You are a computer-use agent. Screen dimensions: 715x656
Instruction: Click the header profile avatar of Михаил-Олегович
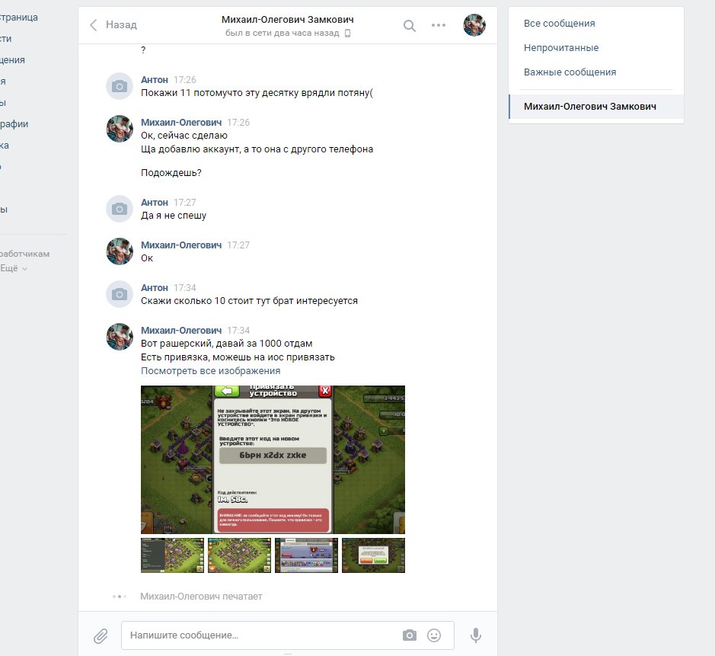click(474, 25)
